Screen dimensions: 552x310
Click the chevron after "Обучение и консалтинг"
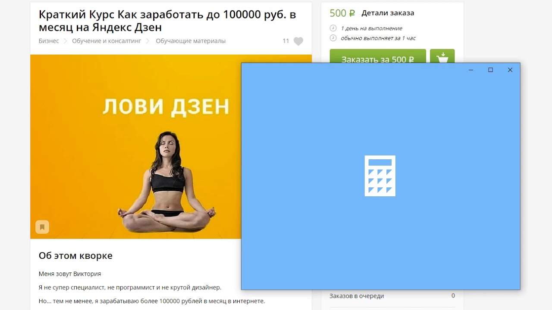(x=147, y=41)
